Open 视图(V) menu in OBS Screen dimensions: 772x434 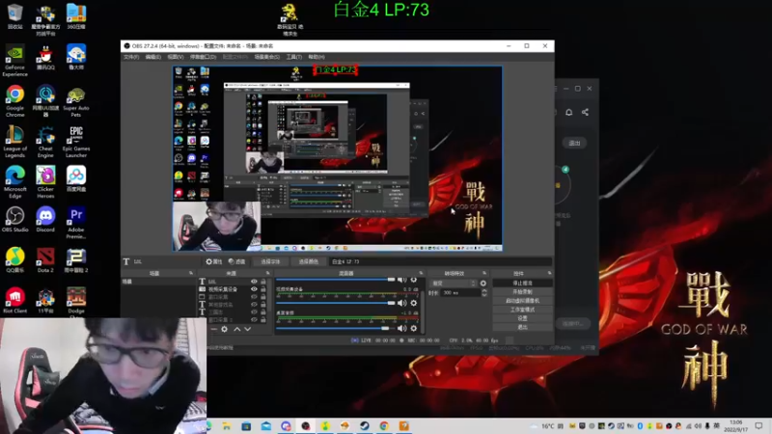176,57
